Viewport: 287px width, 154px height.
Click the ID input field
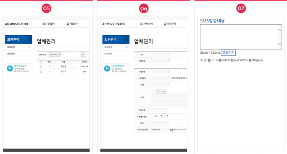[161, 55]
